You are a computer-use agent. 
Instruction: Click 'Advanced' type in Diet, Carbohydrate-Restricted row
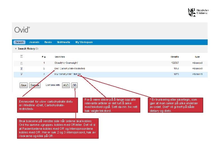coord(197,69)
